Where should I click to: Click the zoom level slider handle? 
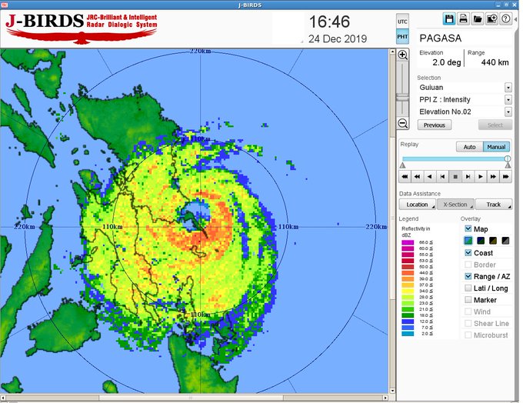point(402,98)
